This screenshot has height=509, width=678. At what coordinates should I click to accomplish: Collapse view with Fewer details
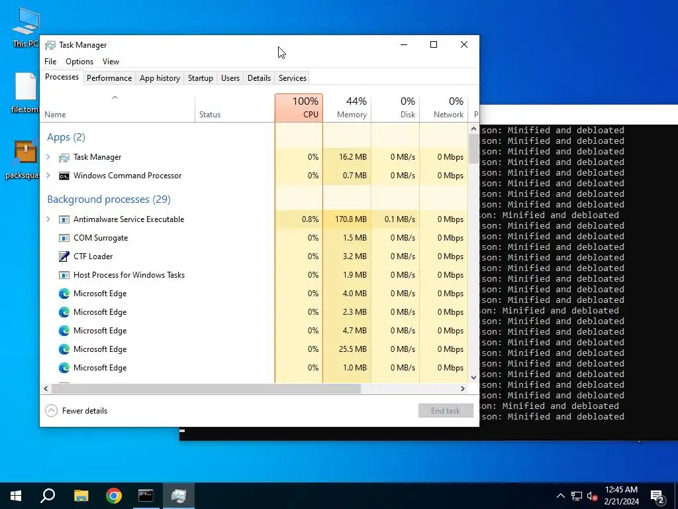click(x=77, y=411)
